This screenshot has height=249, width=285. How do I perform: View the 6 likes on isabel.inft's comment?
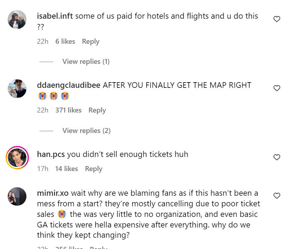(x=65, y=41)
